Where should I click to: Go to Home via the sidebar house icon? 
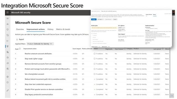click(7, 24)
